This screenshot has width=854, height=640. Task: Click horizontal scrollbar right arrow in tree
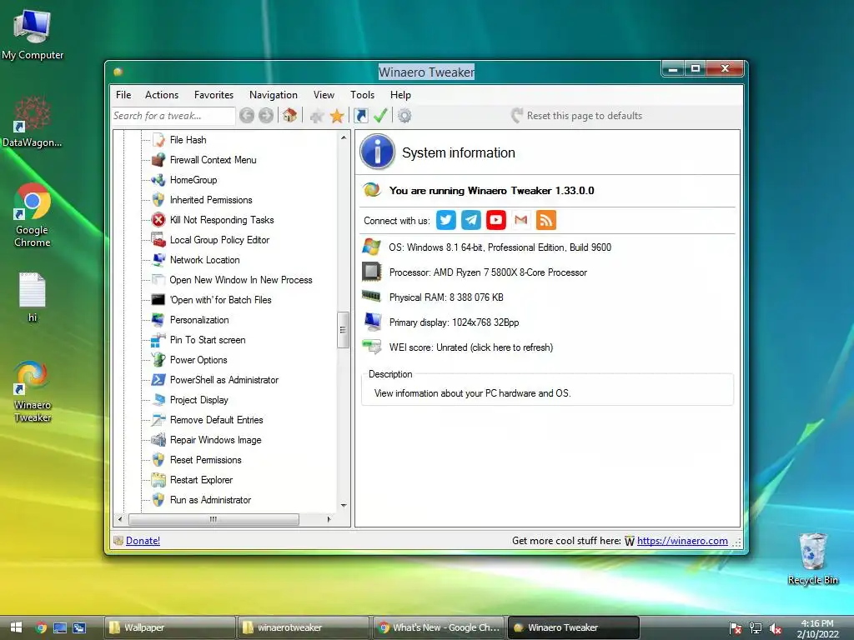click(329, 519)
